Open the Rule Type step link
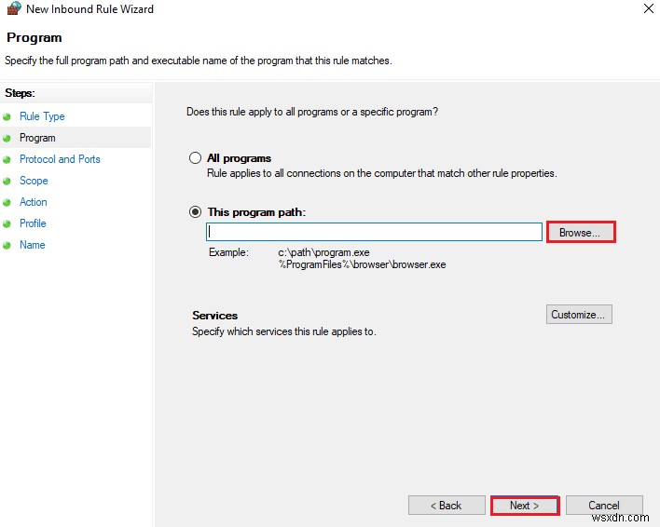Screen dimensions: 660x527 pyautogui.click(x=42, y=116)
